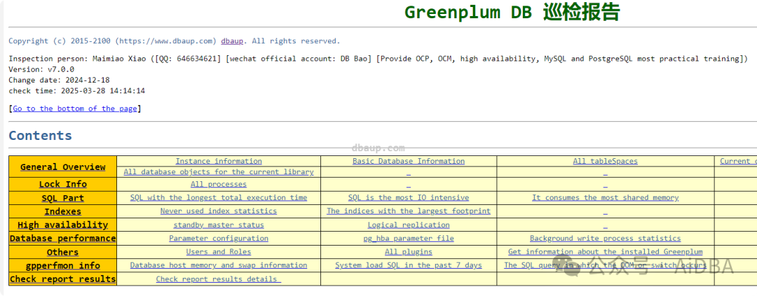Go to gpperfmon info section
Screen dimensions: 757x296
pyautogui.click(x=63, y=265)
